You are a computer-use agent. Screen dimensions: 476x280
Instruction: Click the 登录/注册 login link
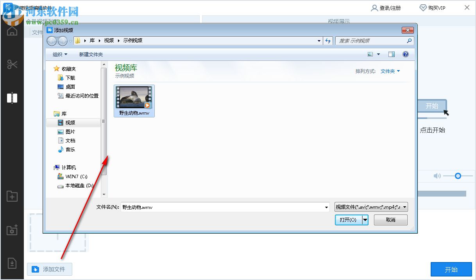(x=386, y=8)
